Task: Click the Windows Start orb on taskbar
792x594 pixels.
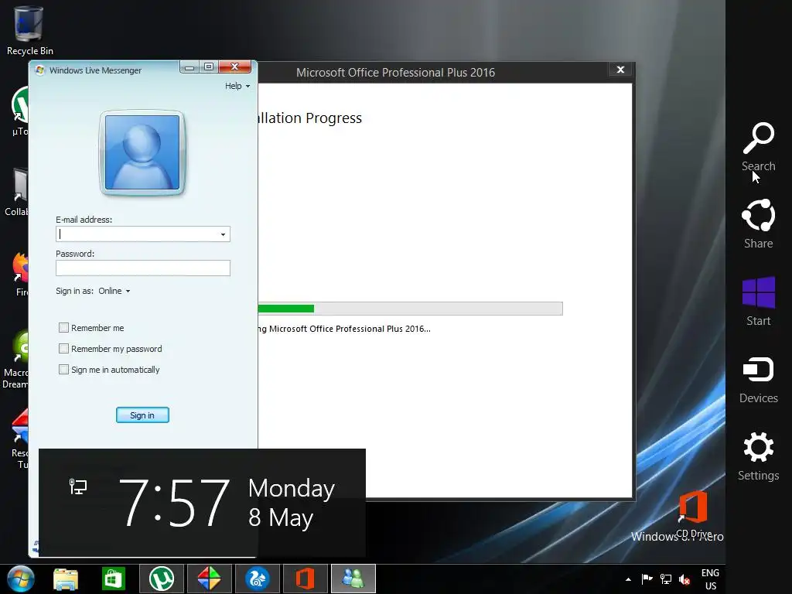Action: tap(21, 579)
